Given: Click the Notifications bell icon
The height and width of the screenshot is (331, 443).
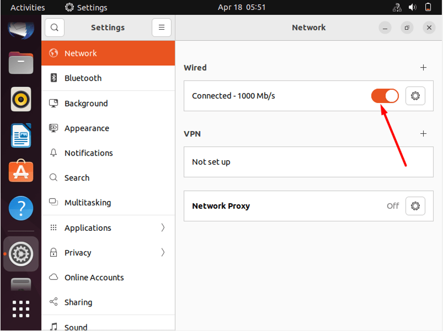Looking at the screenshot, I should tap(53, 153).
